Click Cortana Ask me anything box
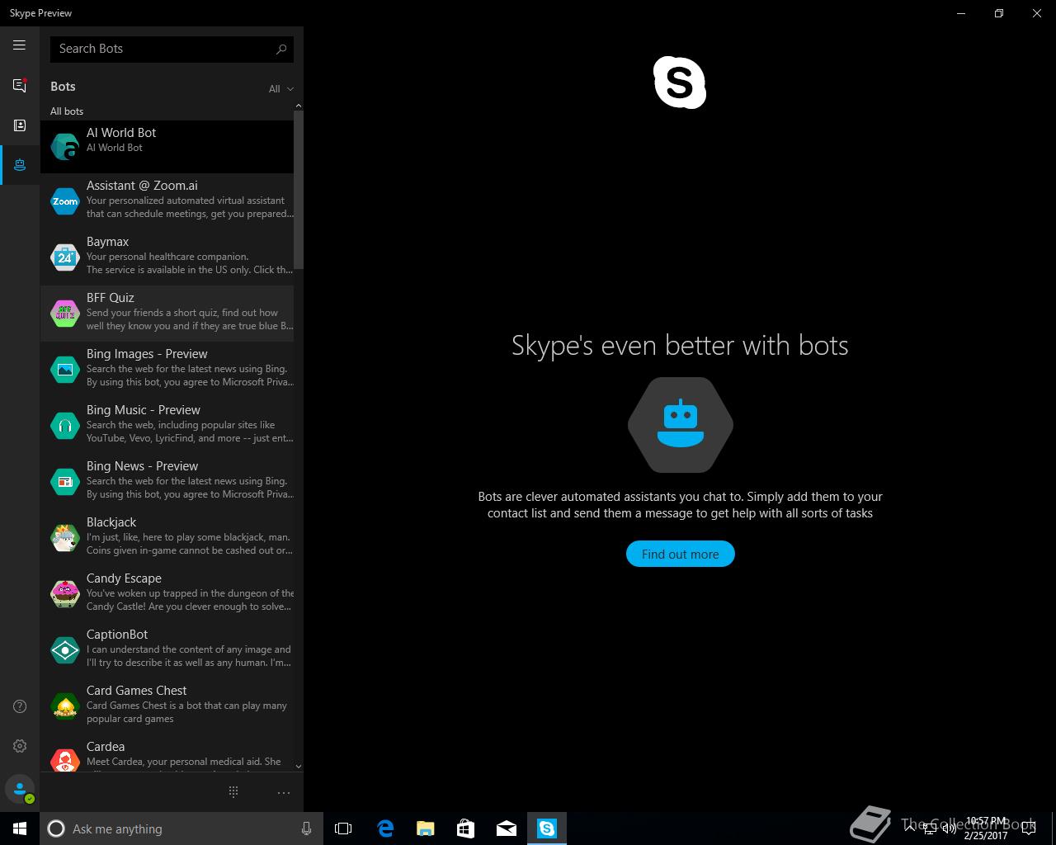Image resolution: width=1056 pixels, height=845 pixels. [181, 828]
